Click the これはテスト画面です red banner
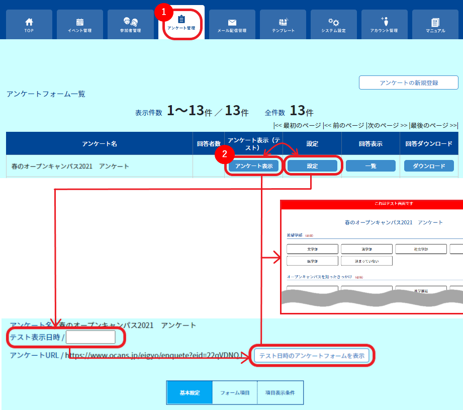 [372, 204]
